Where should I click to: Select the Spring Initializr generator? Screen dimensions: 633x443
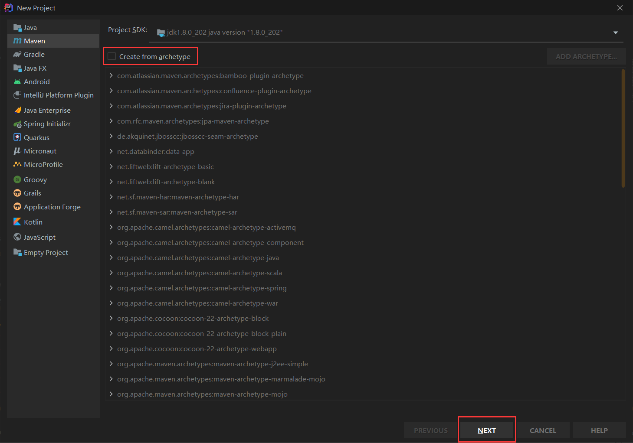(x=47, y=124)
